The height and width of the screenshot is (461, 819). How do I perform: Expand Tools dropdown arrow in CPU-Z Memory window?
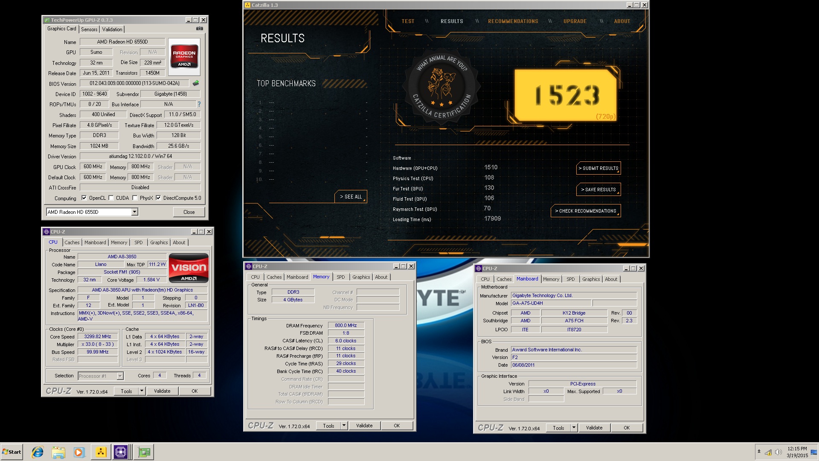[344, 426]
